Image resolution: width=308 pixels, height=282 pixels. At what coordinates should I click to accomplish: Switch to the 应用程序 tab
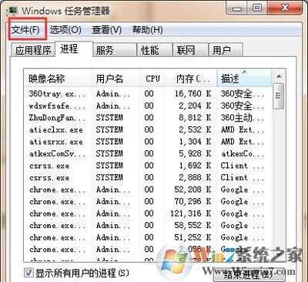(x=33, y=50)
